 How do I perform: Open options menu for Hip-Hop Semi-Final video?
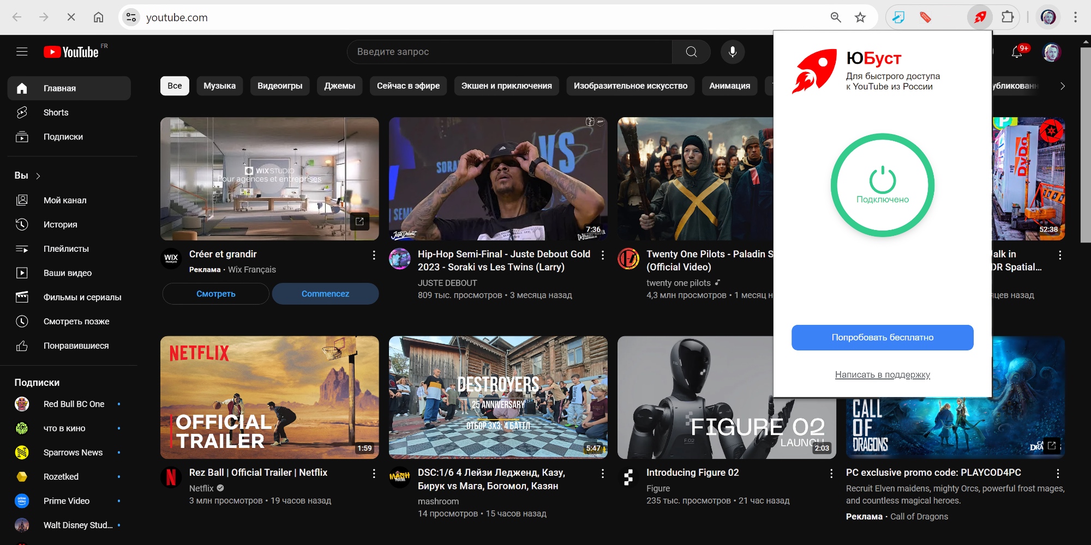coord(602,255)
